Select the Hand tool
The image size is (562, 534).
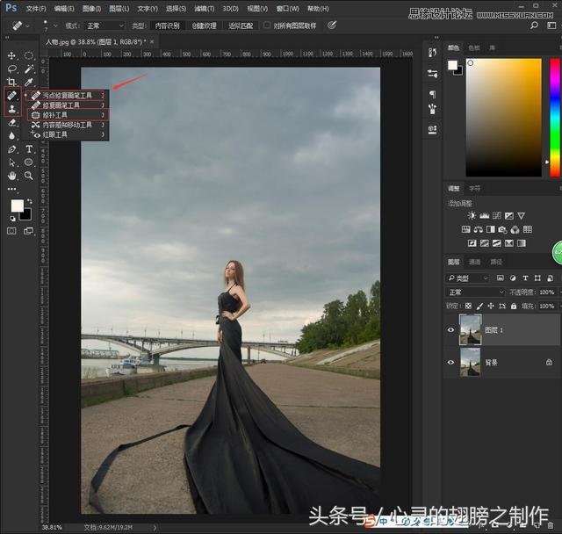[12, 175]
